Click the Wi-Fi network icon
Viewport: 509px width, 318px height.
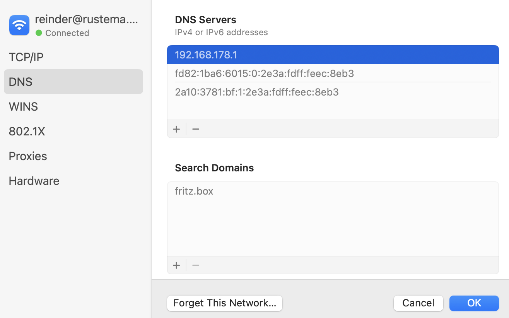(x=19, y=25)
